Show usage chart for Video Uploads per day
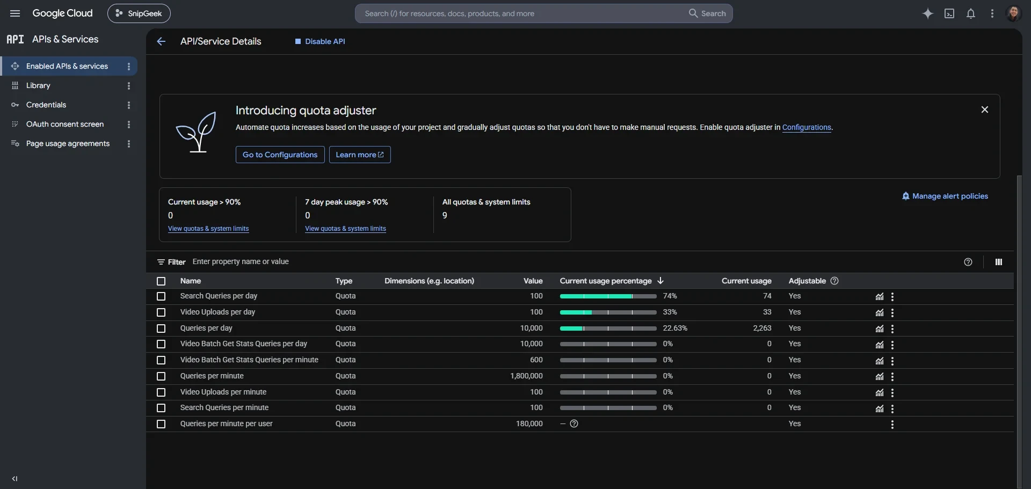The width and height of the screenshot is (1031, 489). pyautogui.click(x=880, y=312)
